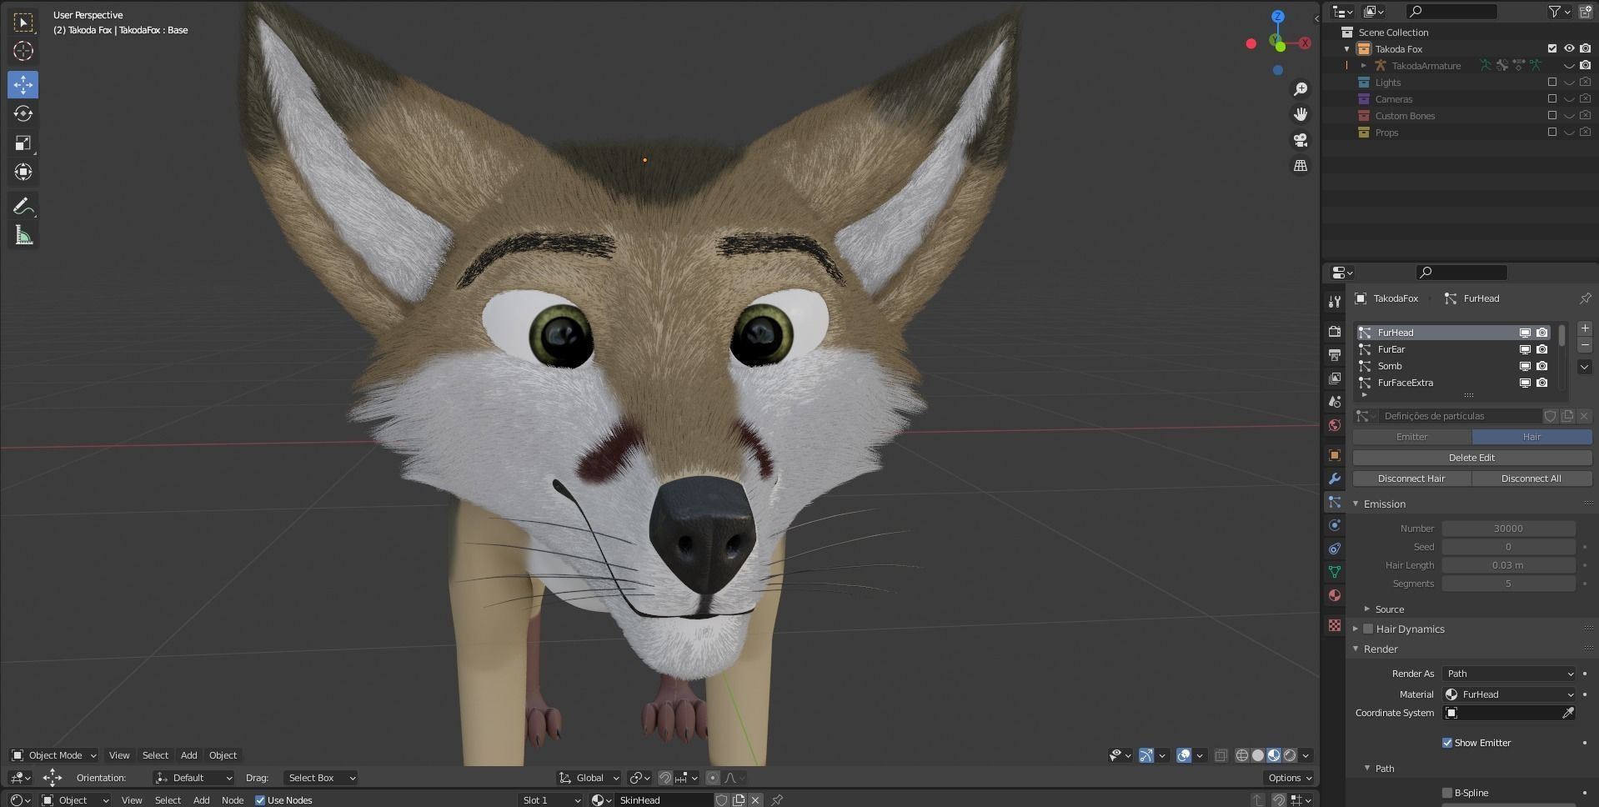The image size is (1599, 807).
Task: Enable the Hair Dynamics checkbox
Action: (1368, 629)
